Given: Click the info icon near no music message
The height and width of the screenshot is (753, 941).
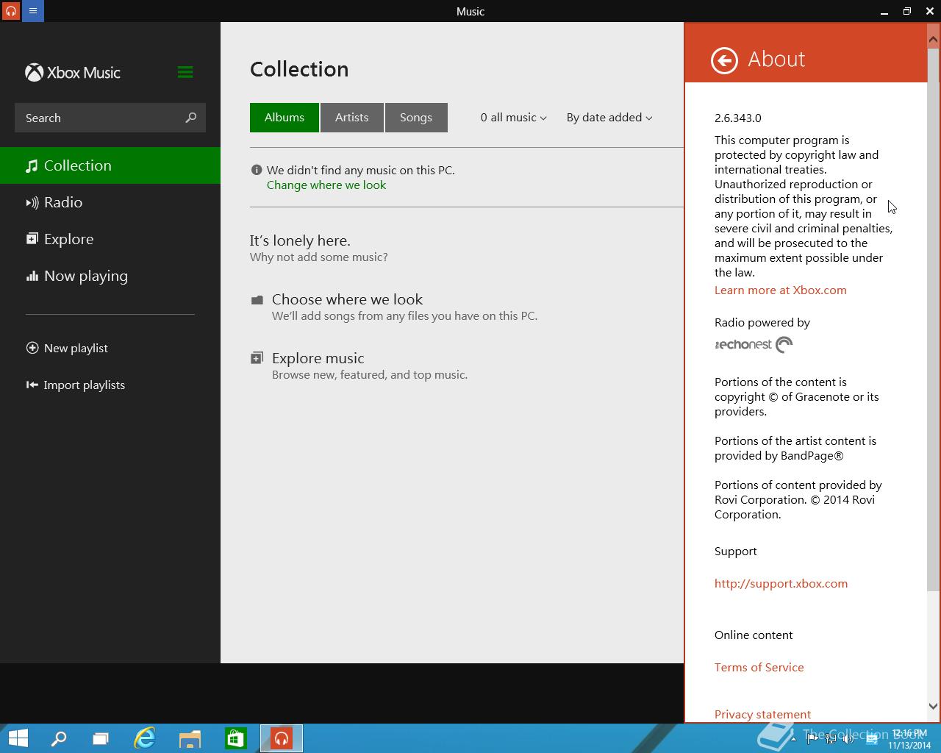Looking at the screenshot, I should click(x=257, y=170).
